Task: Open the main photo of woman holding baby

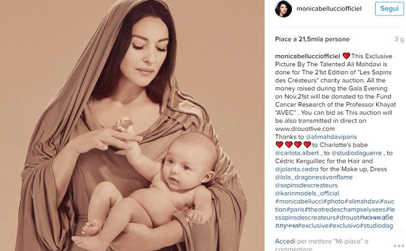Action: (132, 125)
